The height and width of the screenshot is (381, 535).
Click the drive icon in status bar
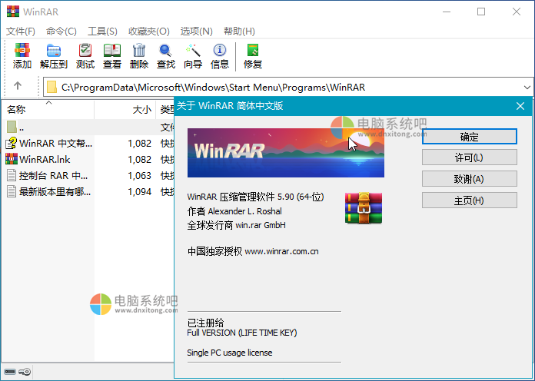tap(10, 372)
